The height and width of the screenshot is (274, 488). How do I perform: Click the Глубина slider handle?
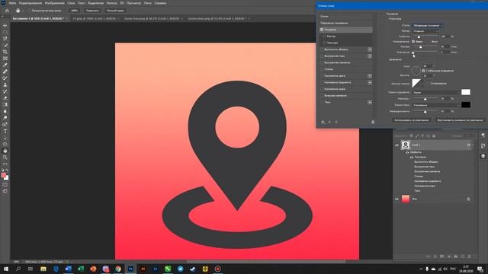pos(419,37)
